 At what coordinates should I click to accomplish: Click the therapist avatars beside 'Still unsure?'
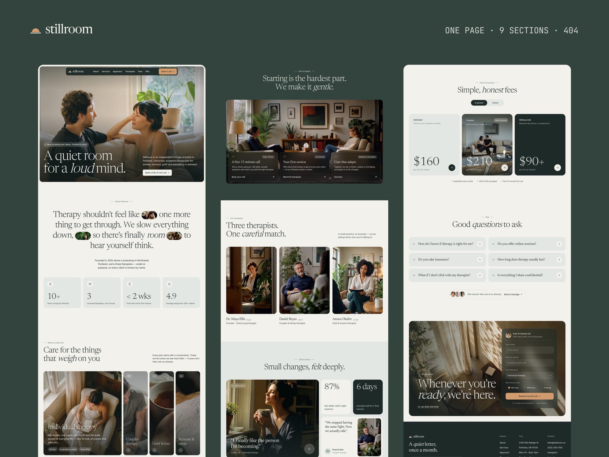[458, 294]
